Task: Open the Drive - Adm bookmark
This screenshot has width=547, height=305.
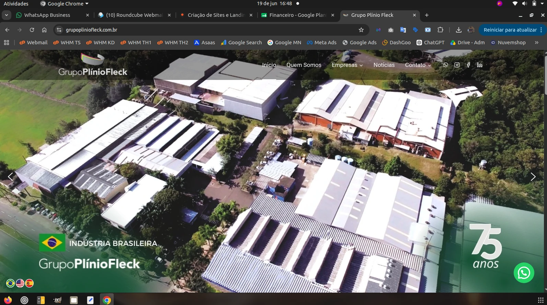Action: [468, 43]
